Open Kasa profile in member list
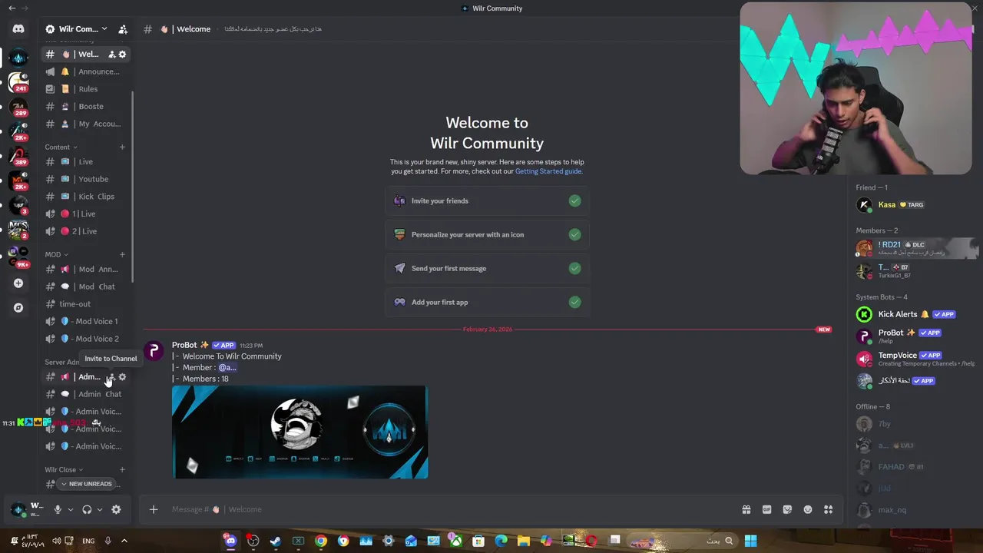983x553 pixels. pos(914,205)
